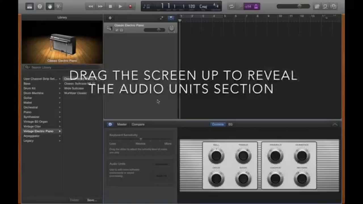
Task: Adjust Classic Electric Piano track volume slider
Action: pyautogui.click(x=154, y=30)
